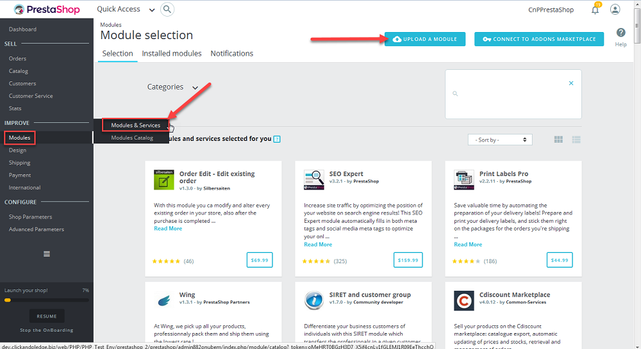Viewport: 641px width, 349px height.
Task: Open Orders in sidebar
Action: (x=17, y=59)
